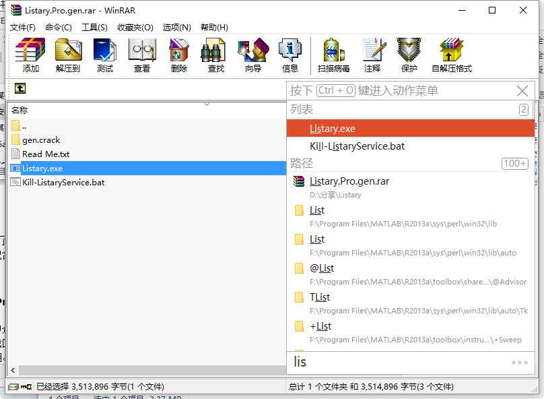The height and width of the screenshot is (399, 544).
Task: Open the File (文件) menu
Action: pos(22,28)
